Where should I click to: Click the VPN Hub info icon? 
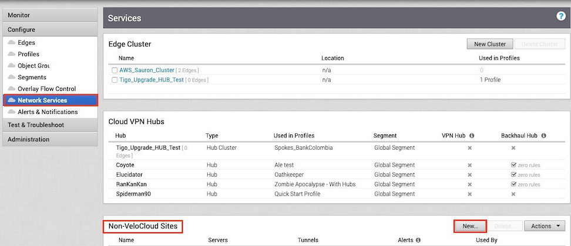point(472,136)
